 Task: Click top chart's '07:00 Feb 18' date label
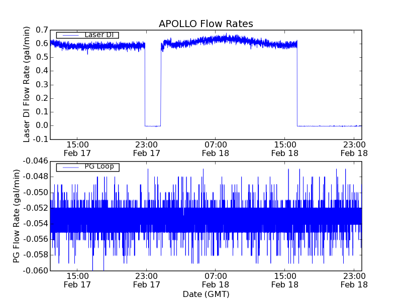tap(216, 149)
